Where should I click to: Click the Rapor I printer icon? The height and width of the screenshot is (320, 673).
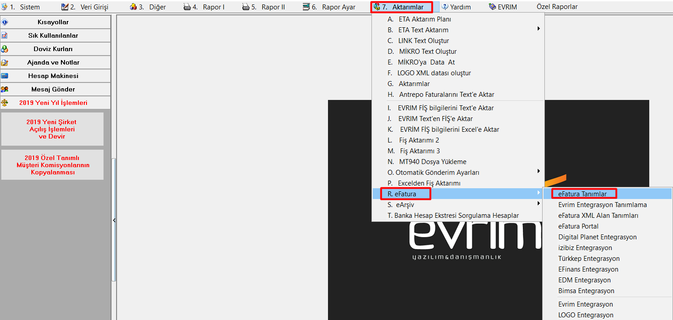click(x=187, y=7)
